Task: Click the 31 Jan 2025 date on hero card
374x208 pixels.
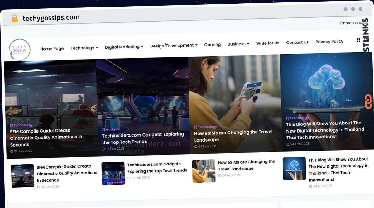Action: (x=23, y=151)
